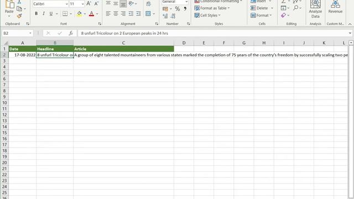
Task: Apply Accounting Number Format icon
Action: [165, 9]
